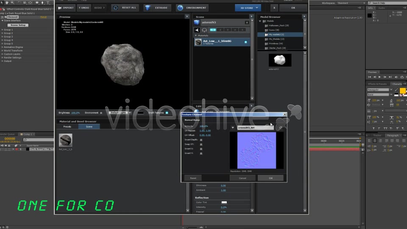Open the Preview panel arrow menu
This screenshot has width=407, height=229.
[x=187, y=17]
